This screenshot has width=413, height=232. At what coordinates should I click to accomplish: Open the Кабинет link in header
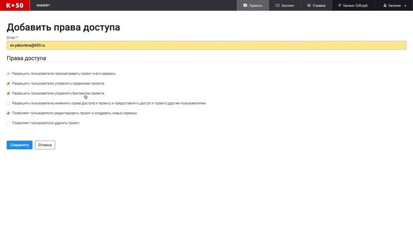click(x=43, y=5)
